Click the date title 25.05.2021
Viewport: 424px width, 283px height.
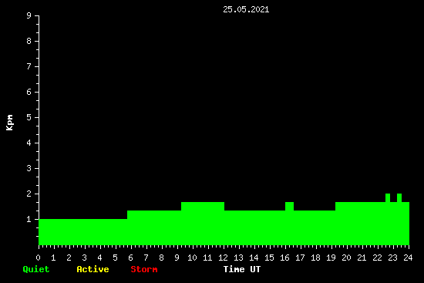pyautogui.click(x=246, y=10)
